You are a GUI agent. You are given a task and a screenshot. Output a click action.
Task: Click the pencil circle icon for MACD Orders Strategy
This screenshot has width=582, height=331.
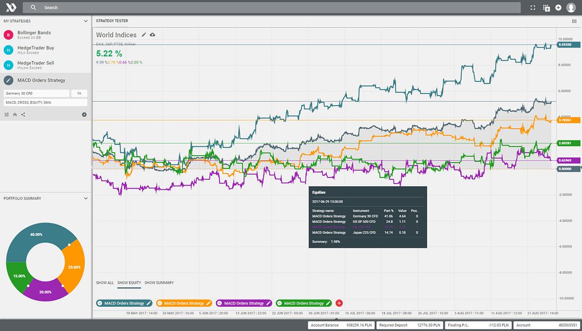[x=9, y=80]
